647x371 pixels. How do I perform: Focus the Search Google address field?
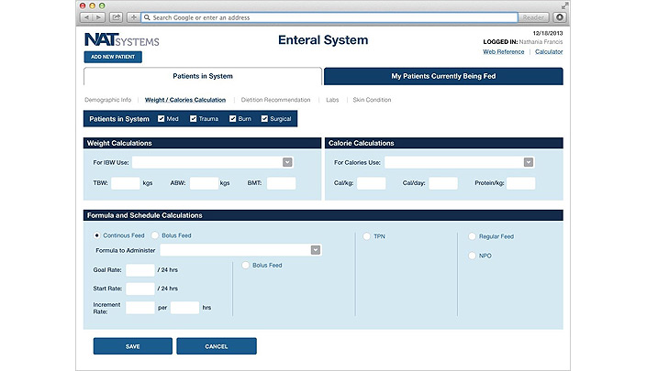coord(329,17)
